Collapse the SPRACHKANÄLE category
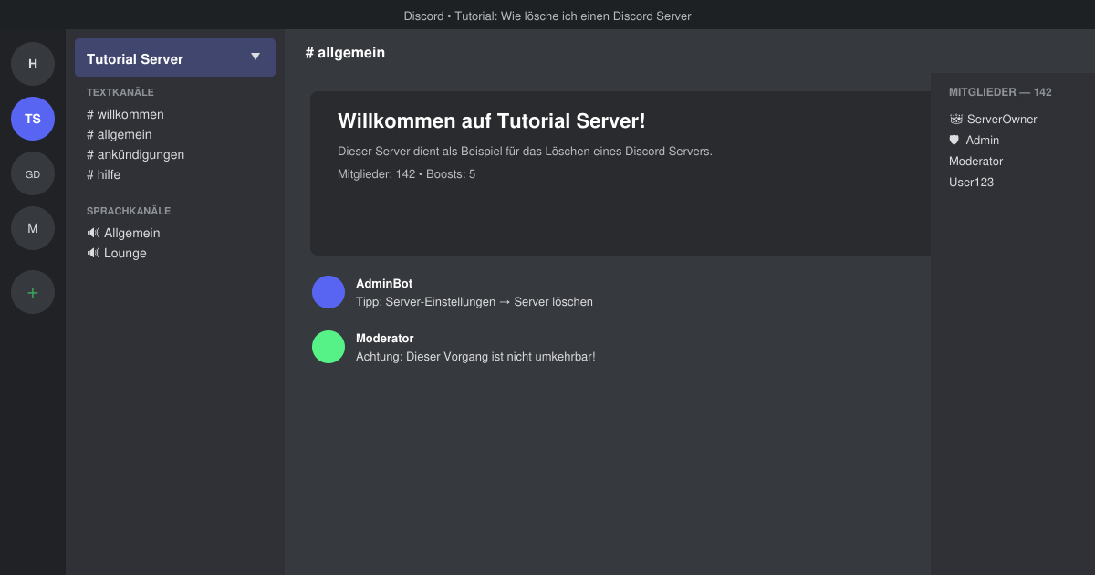Viewport: 1095px width, 575px height. pos(129,211)
